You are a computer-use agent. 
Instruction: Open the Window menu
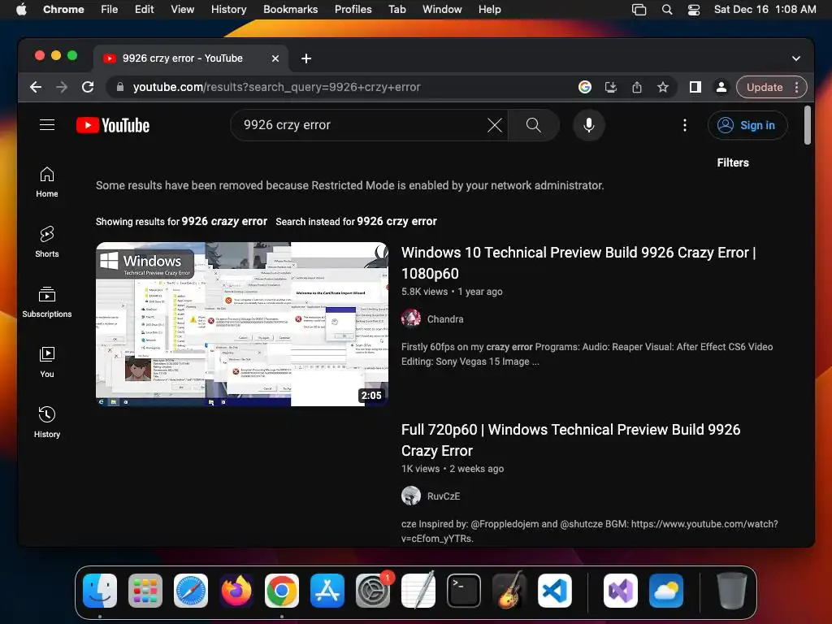(442, 9)
